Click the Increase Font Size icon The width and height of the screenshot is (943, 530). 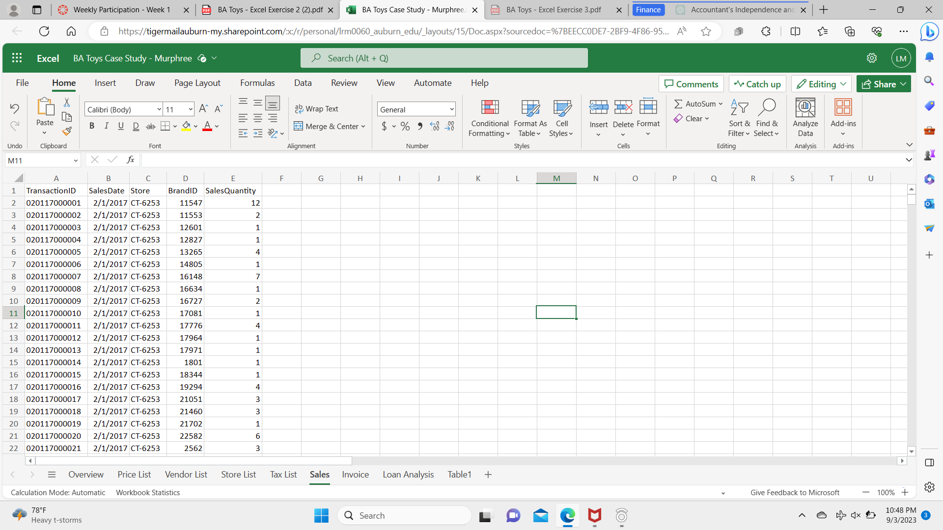[x=203, y=109]
